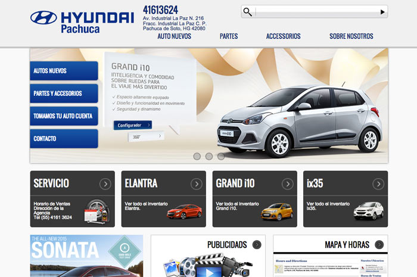Click the white ix35 car thumbnail
The width and height of the screenshot is (417, 277).
coord(369,211)
